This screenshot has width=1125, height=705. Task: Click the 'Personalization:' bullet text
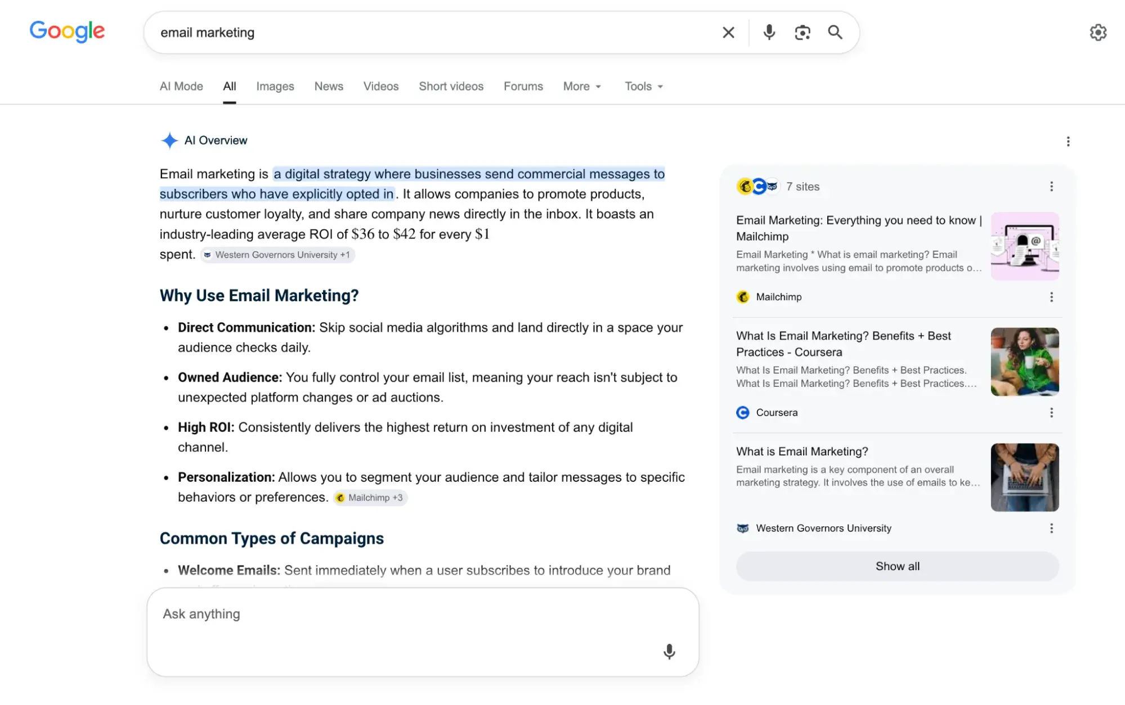[226, 477]
